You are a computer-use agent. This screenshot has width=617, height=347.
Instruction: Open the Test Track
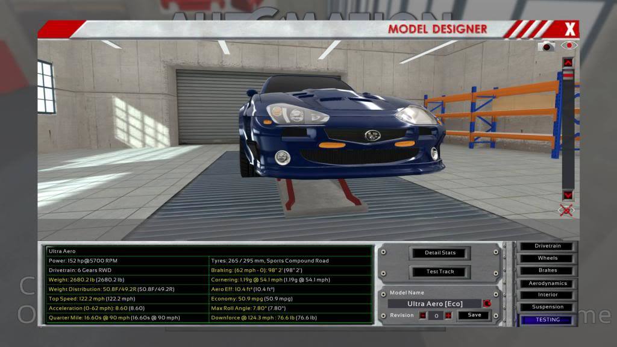440,272
